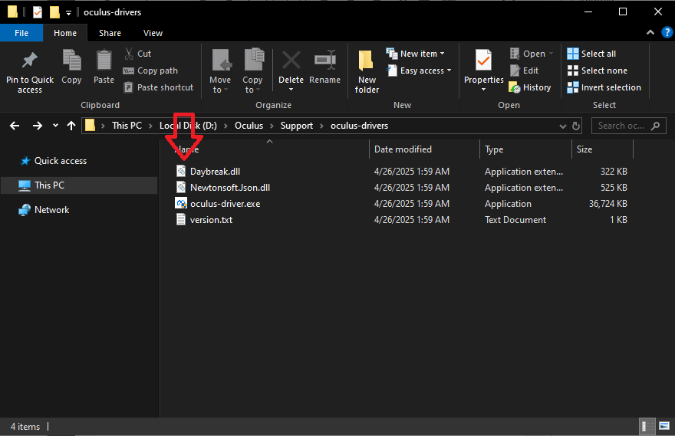
Task: Click Select all
Action: point(591,54)
